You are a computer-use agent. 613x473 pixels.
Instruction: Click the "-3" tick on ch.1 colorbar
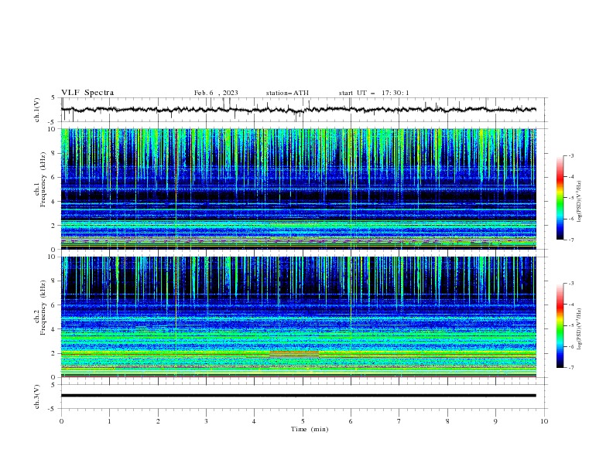click(570, 155)
